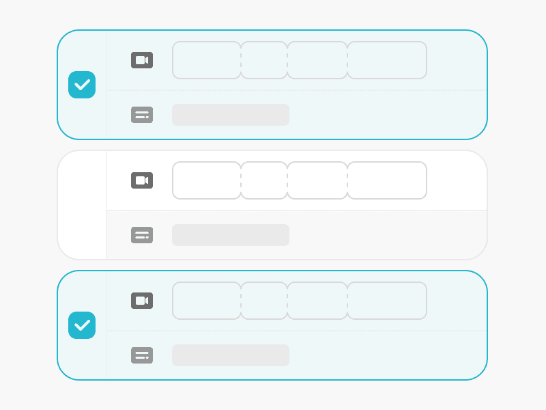Choose the third video segment in the middle card

(317, 180)
